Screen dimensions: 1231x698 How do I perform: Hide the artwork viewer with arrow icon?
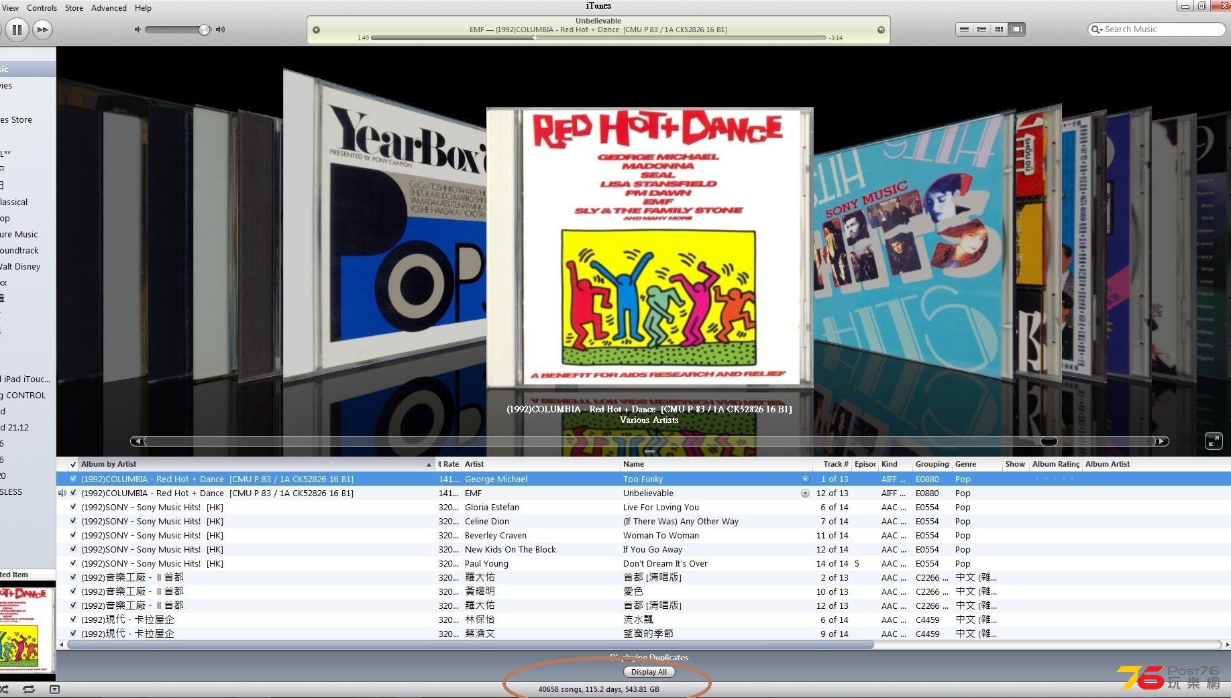(54, 689)
